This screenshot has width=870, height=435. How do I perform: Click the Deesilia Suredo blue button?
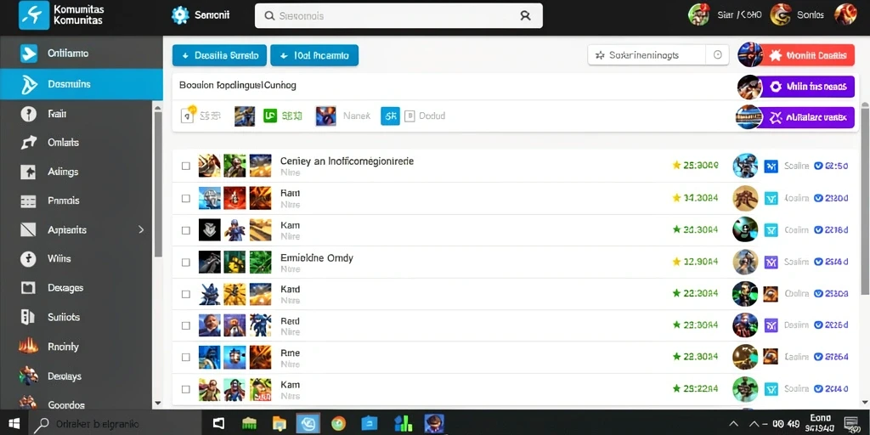(x=220, y=55)
